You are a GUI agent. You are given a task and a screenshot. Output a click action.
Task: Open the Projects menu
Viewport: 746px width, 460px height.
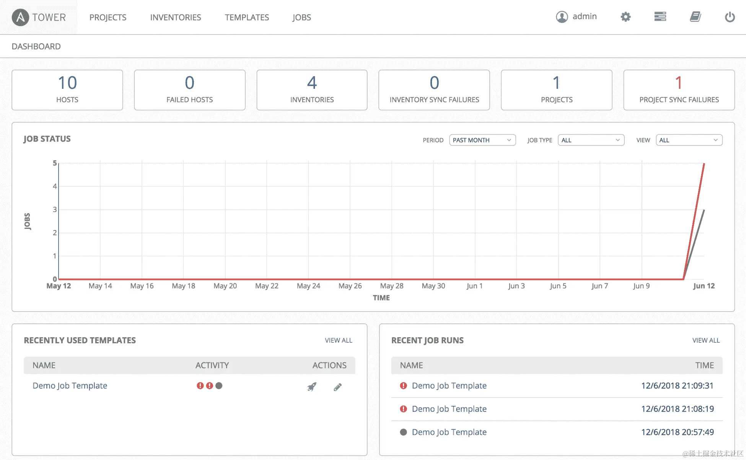pyautogui.click(x=108, y=17)
